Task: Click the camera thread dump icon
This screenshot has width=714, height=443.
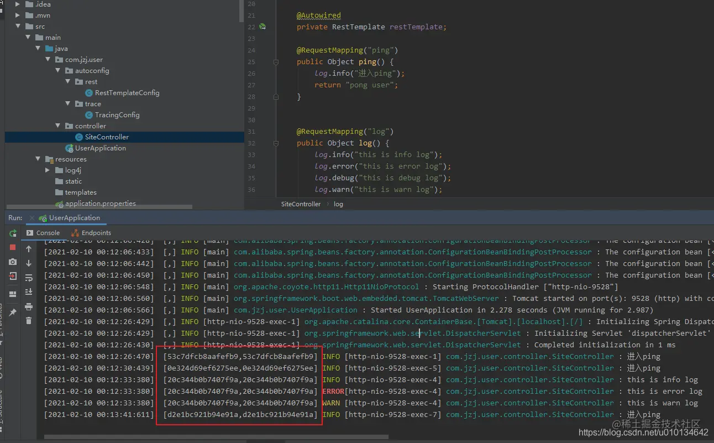Action: (13, 262)
